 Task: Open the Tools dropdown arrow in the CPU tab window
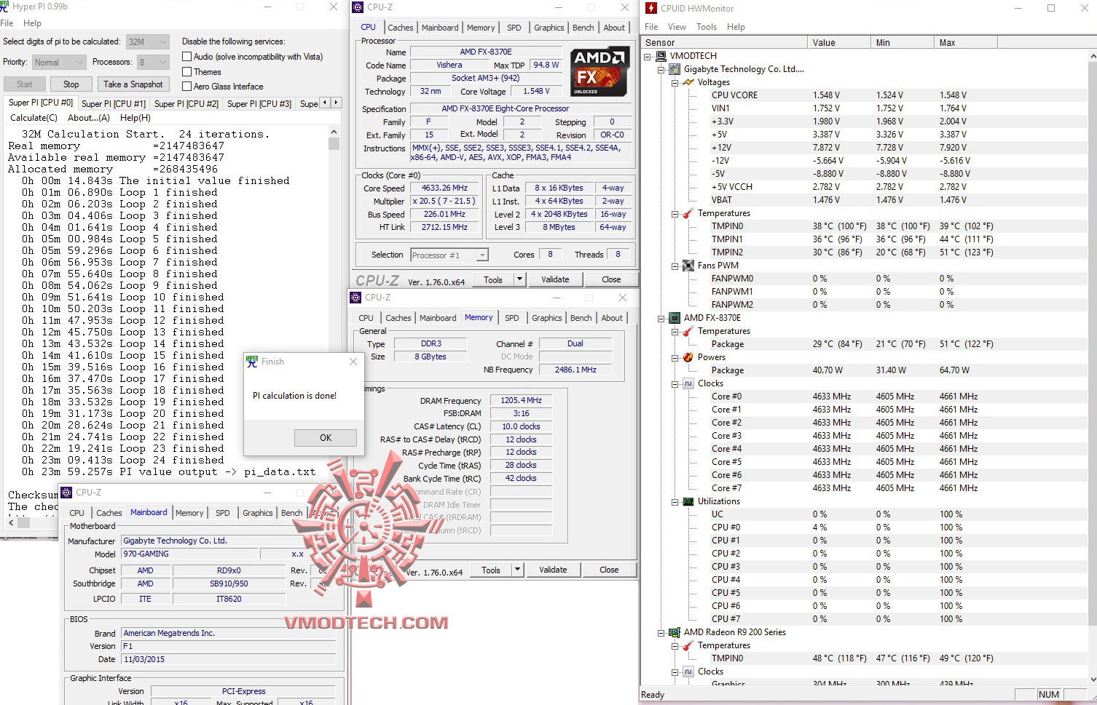(x=519, y=279)
